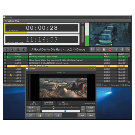Toggle the Logo checkbox

[x=102, y=85]
